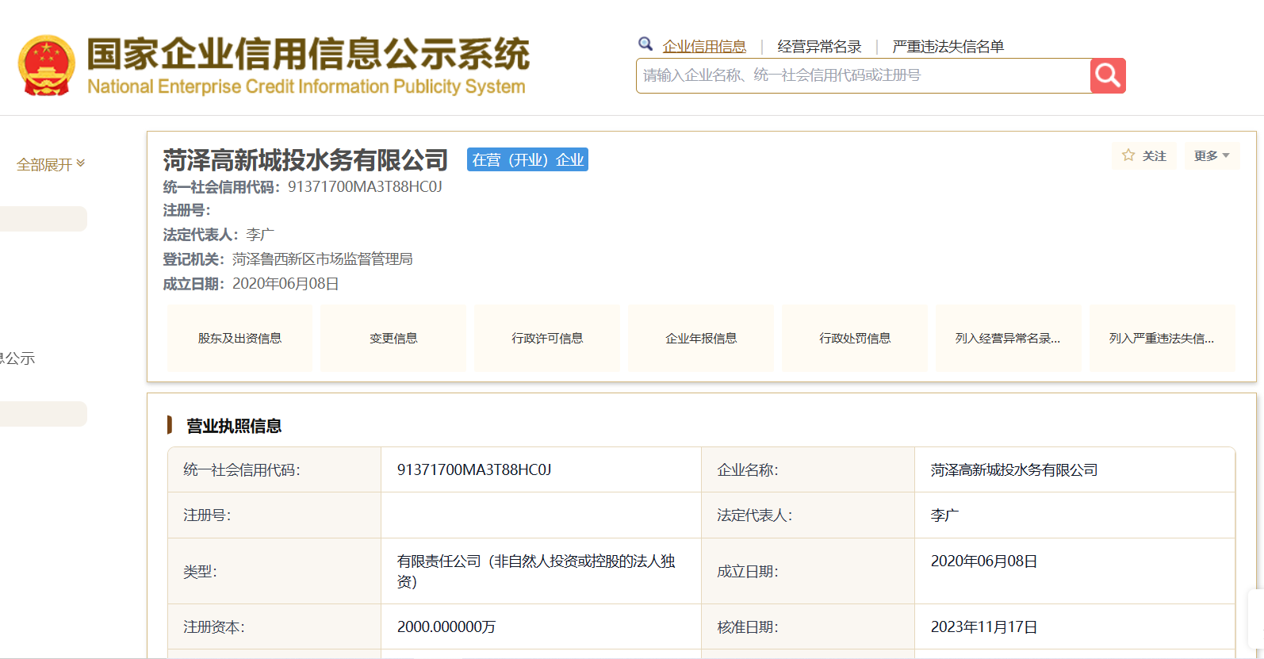Go to 行政许可信息 section
This screenshot has height=659, width=1264.
coord(547,339)
